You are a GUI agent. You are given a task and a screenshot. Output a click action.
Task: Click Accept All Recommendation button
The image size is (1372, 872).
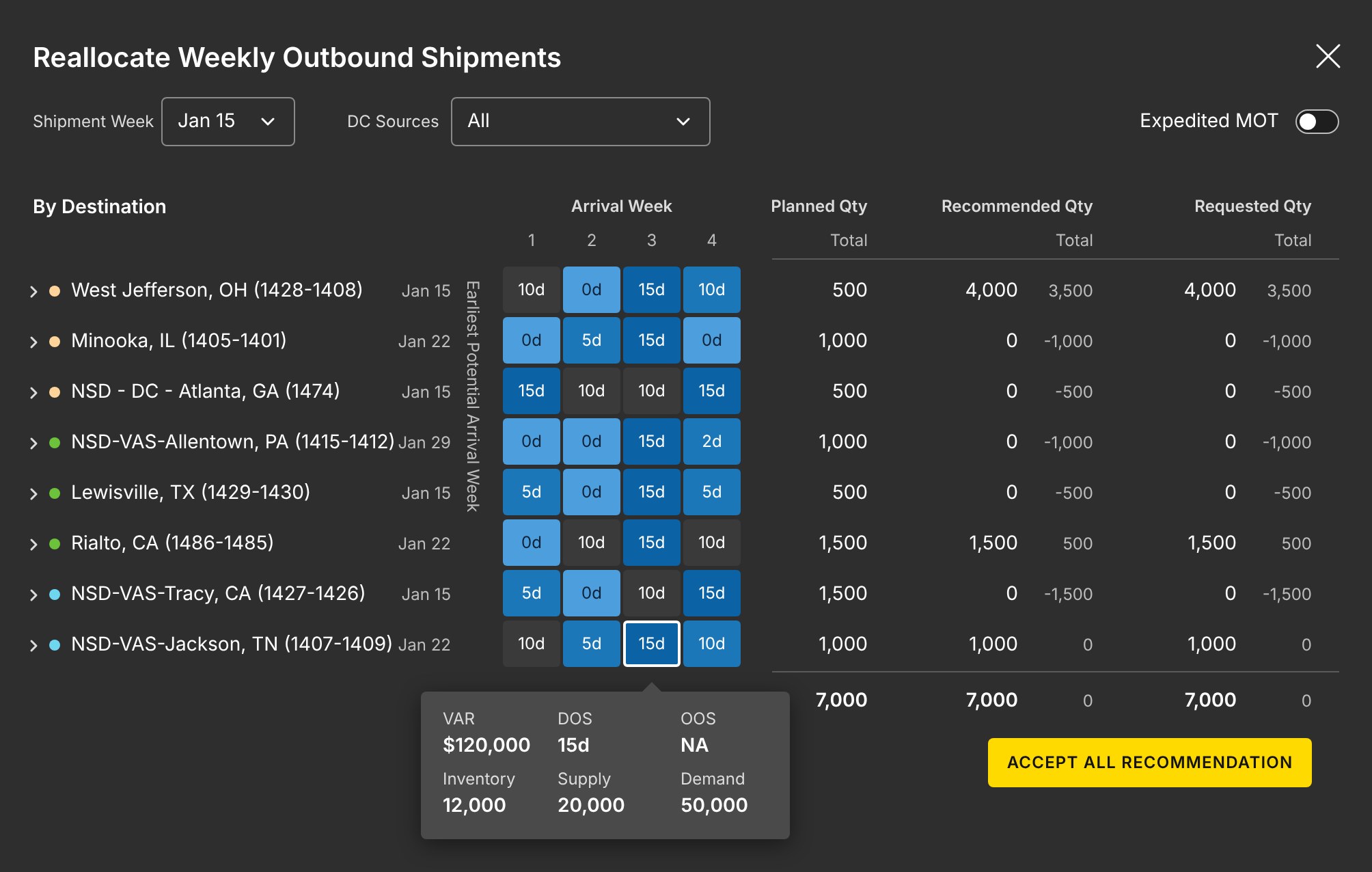pos(1149,763)
